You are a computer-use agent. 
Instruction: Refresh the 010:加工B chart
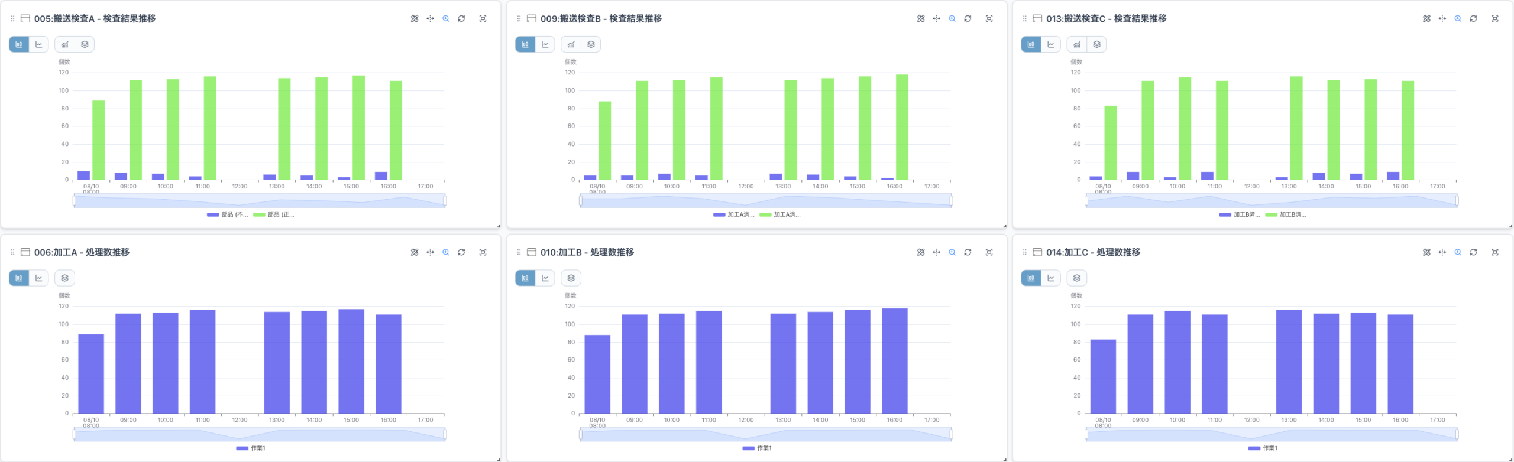tap(968, 252)
